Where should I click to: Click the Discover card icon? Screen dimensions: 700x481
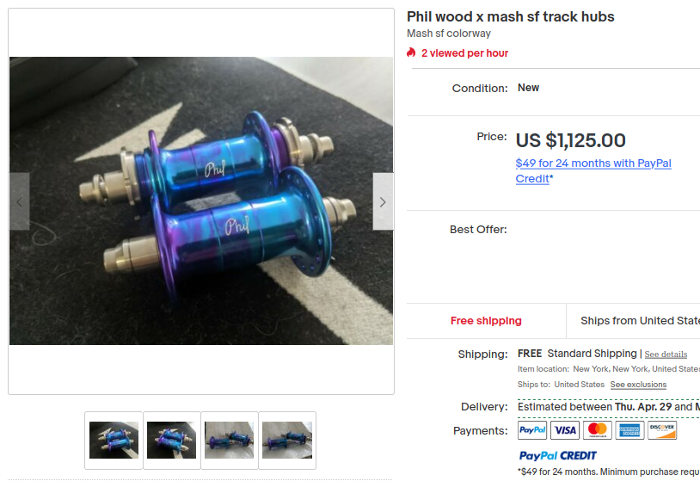[662, 430]
